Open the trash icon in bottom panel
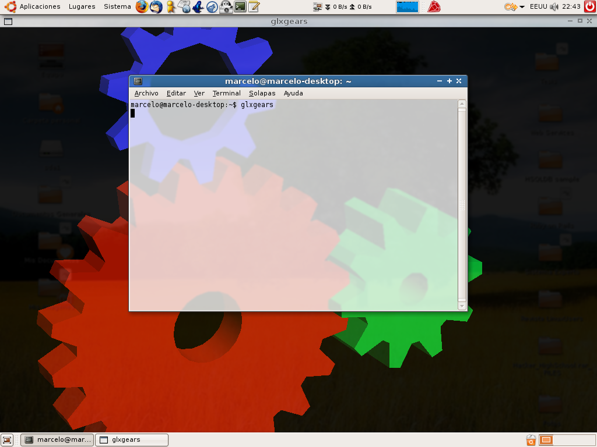This screenshot has height=447, width=597. click(x=531, y=440)
